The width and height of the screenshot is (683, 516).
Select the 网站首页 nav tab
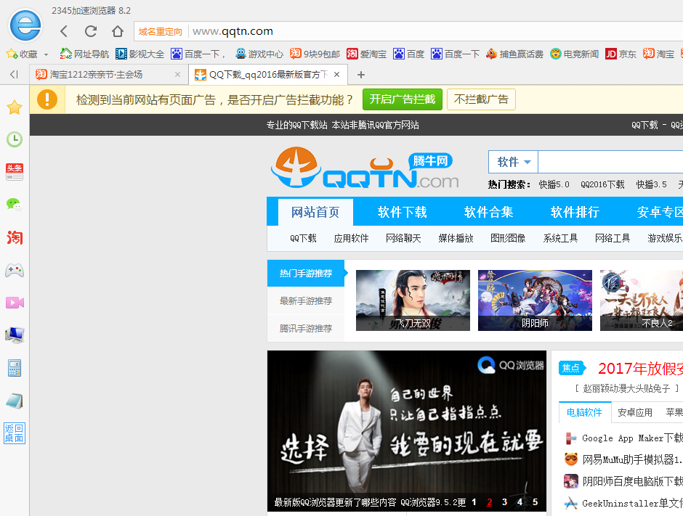tap(315, 213)
